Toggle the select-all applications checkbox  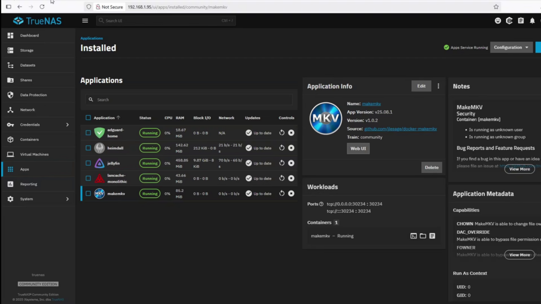pyautogui.click(x=88, y=118)
